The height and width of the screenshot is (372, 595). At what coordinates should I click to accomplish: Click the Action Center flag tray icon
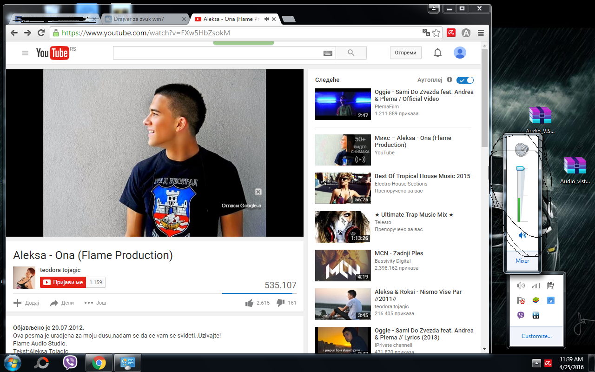point(521,300)
